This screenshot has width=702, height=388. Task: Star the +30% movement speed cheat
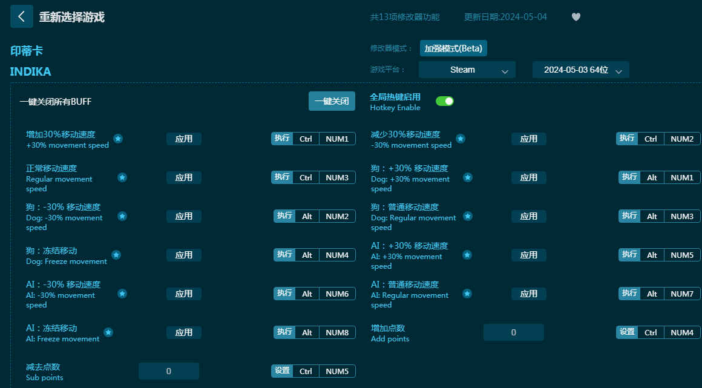coord(118,139)
